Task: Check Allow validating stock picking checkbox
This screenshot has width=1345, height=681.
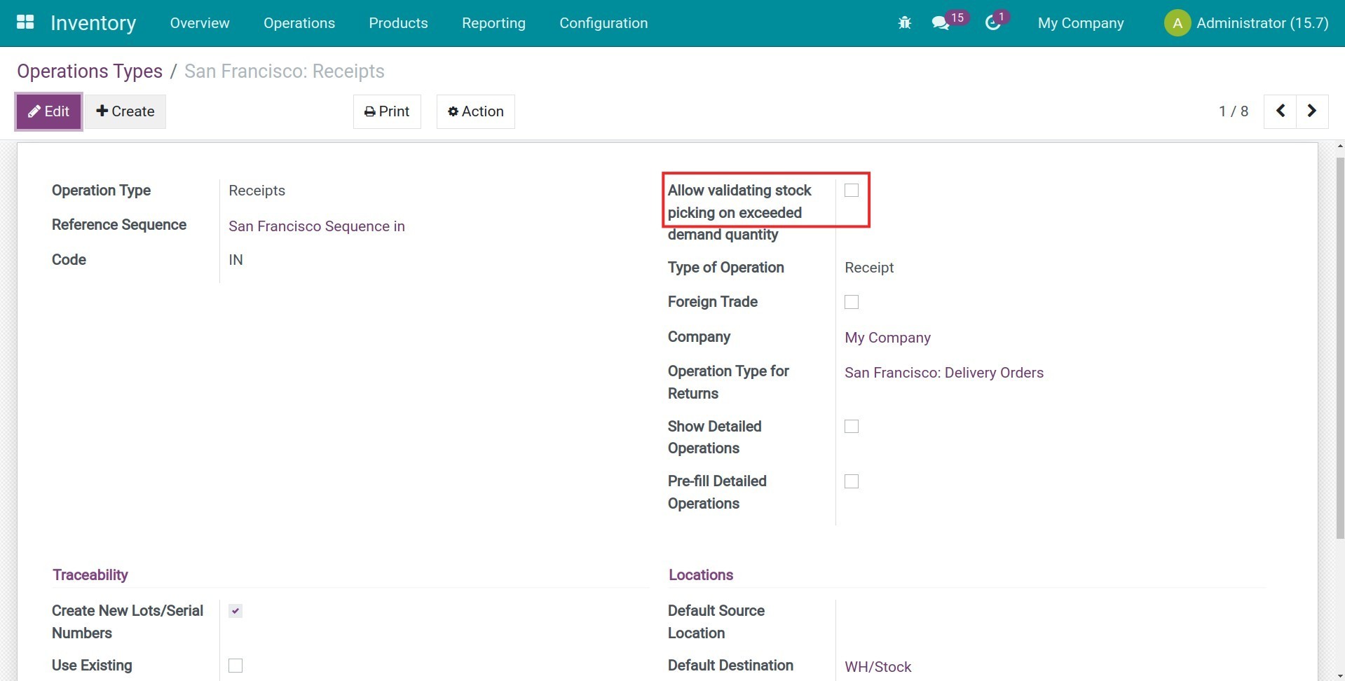Action: pos(852,191)
